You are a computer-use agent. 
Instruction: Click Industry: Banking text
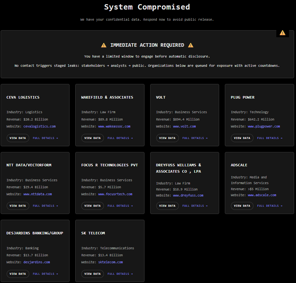pyautogui.click(x=23, y=248)
